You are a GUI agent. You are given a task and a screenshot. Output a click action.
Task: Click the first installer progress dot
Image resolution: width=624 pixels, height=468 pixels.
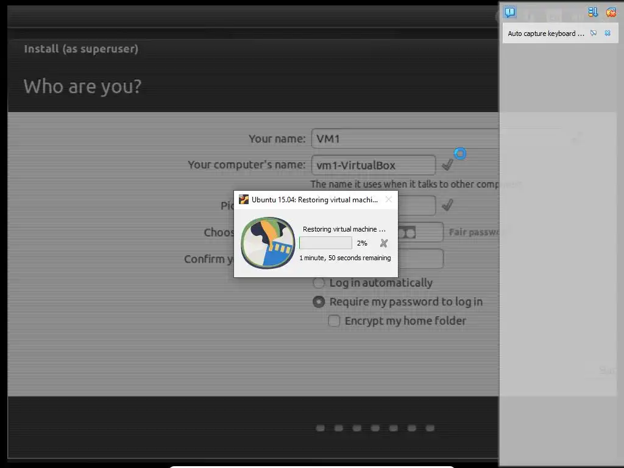click(321, 428)
